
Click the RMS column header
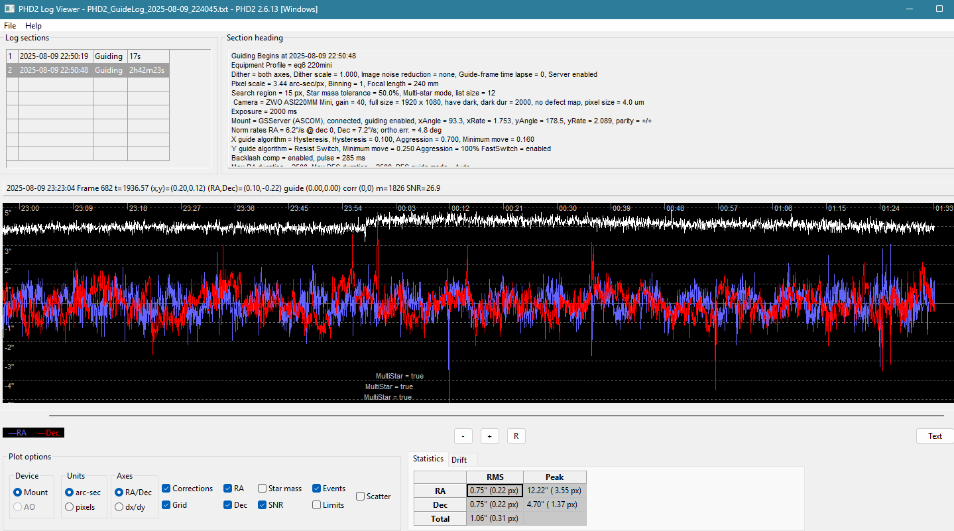click(x=495, y=477)
